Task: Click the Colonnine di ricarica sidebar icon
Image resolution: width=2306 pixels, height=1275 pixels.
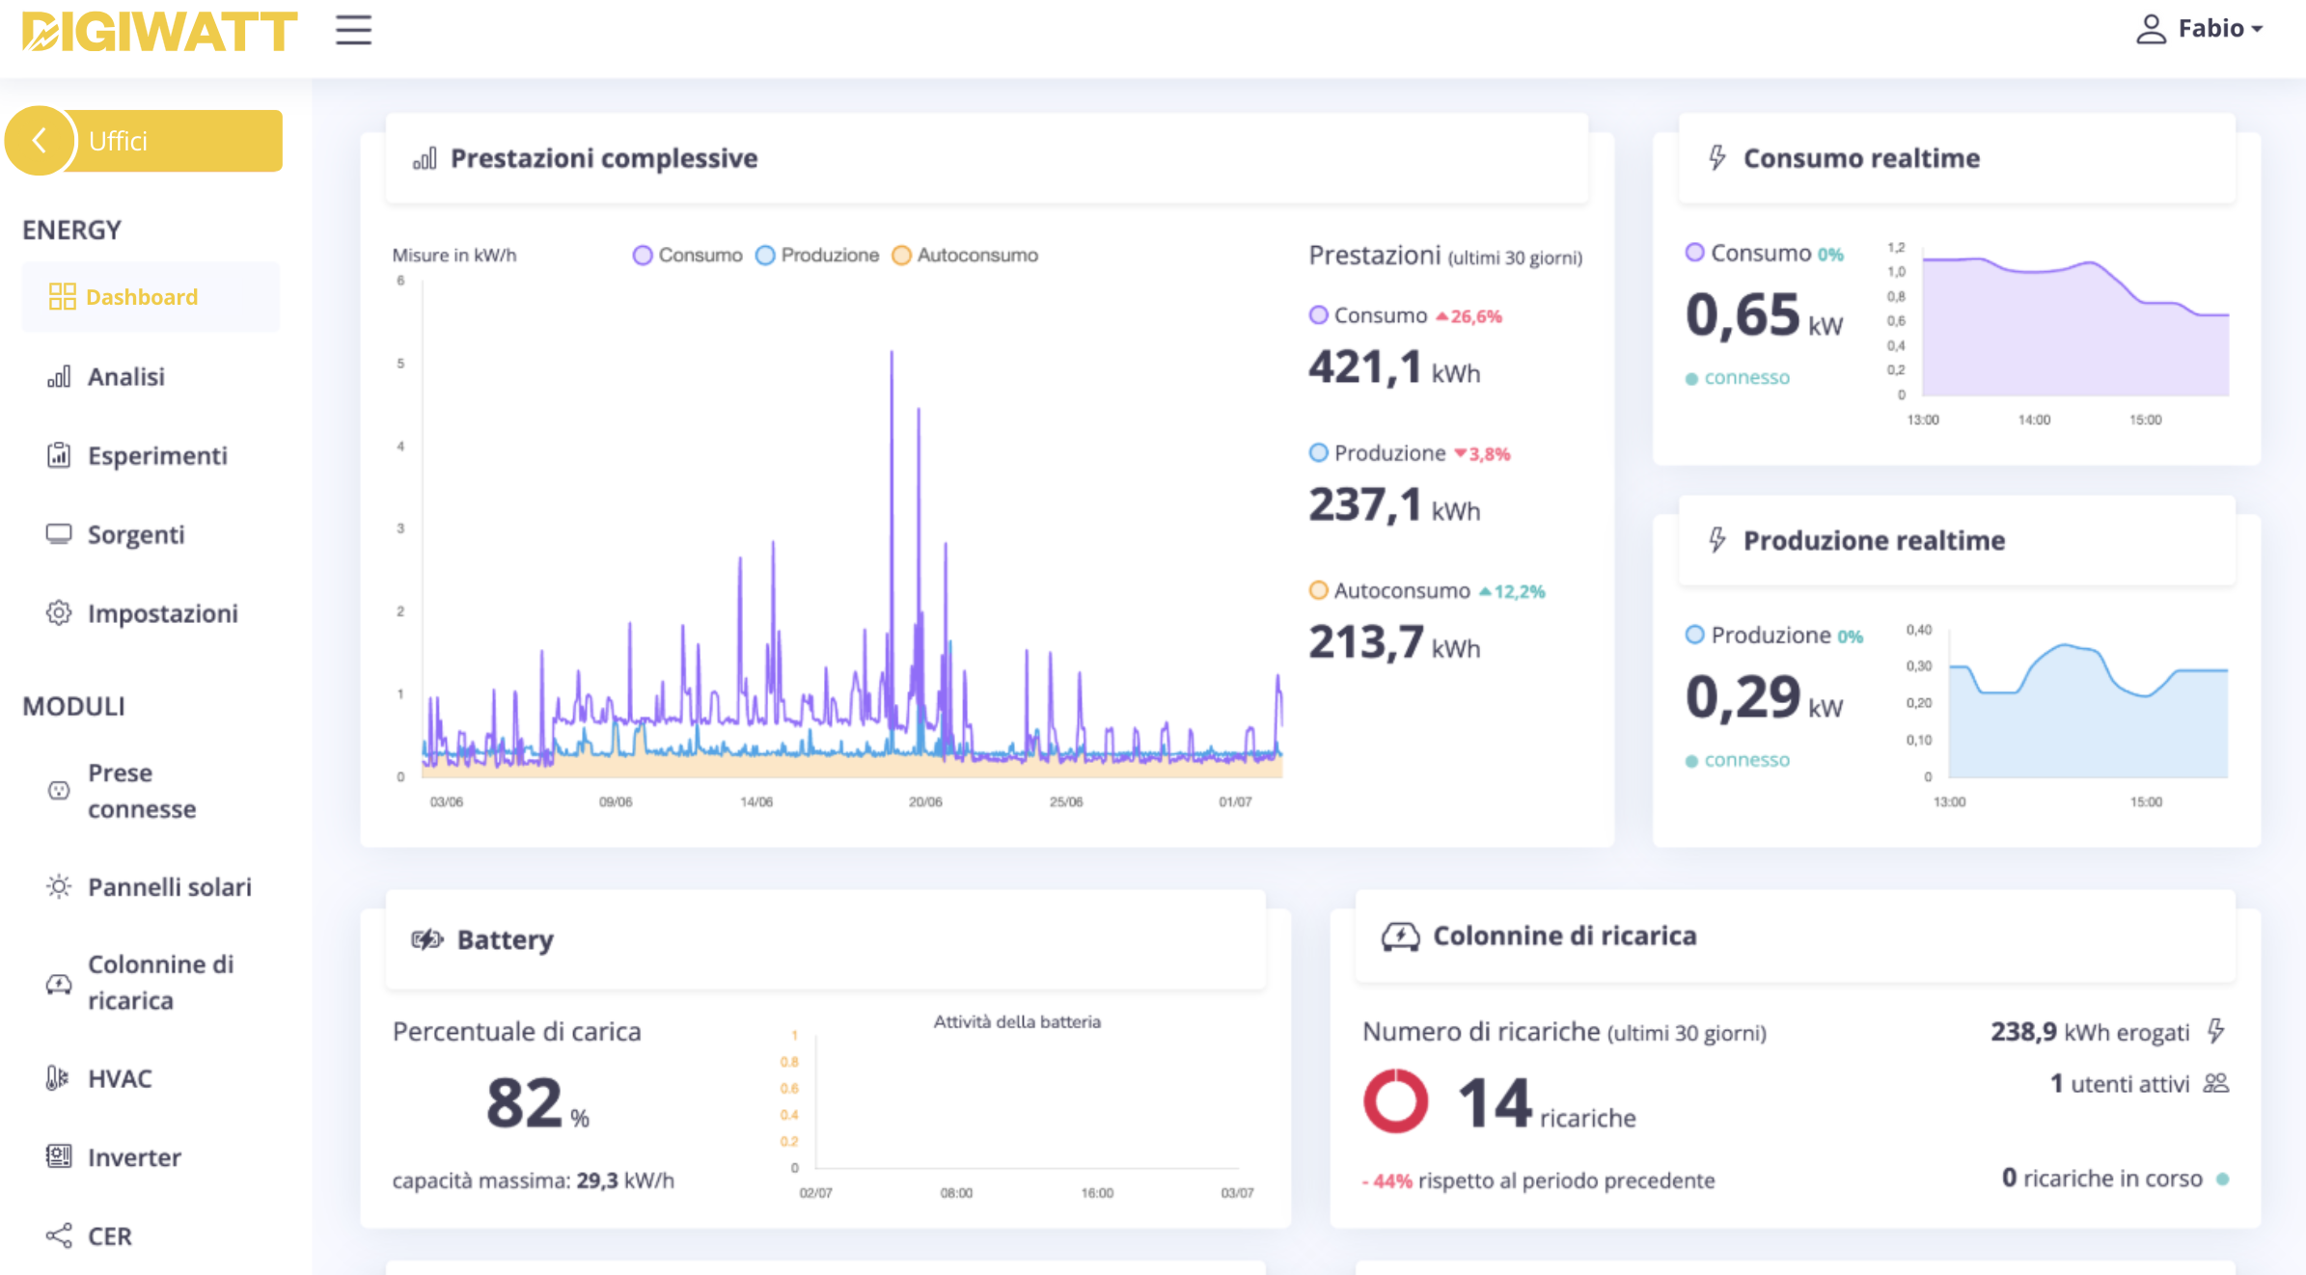Action: (59, 983)
